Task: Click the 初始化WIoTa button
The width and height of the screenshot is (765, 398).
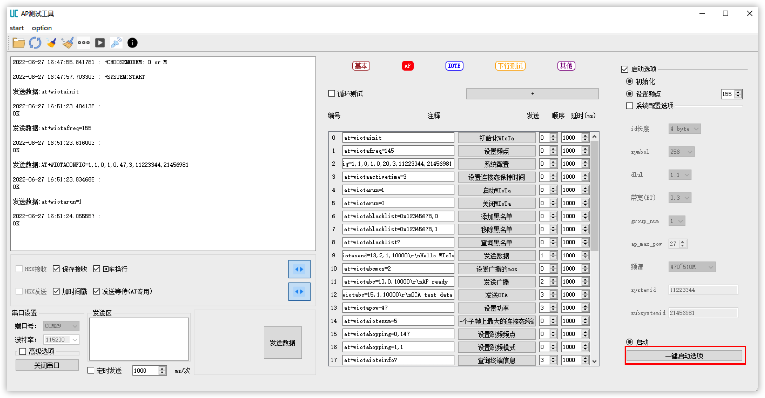Action: (x=496, y=138)
